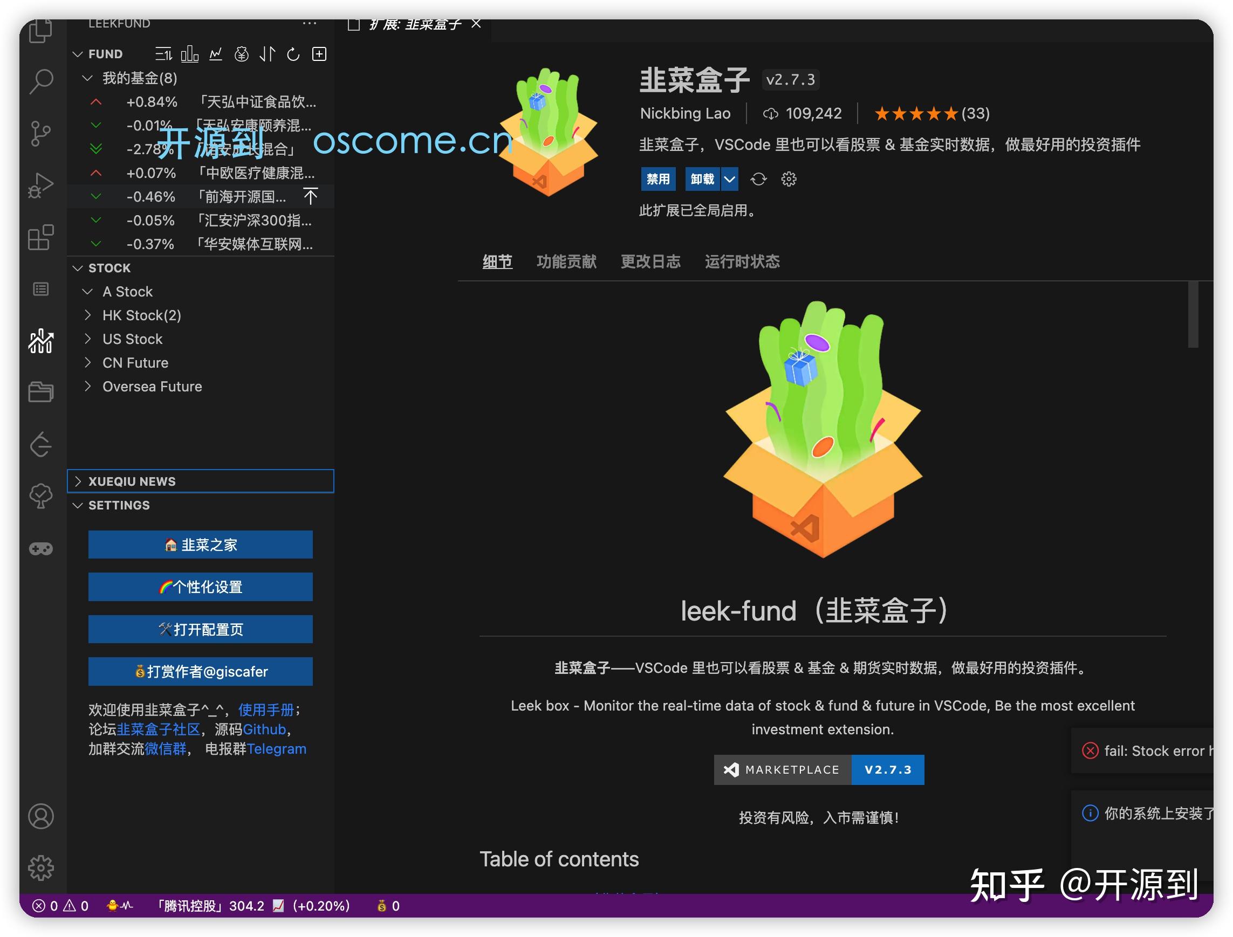Open the extension settings gear next to 卸载
This screenshot has height=937, width=1233.
(789, 179)
